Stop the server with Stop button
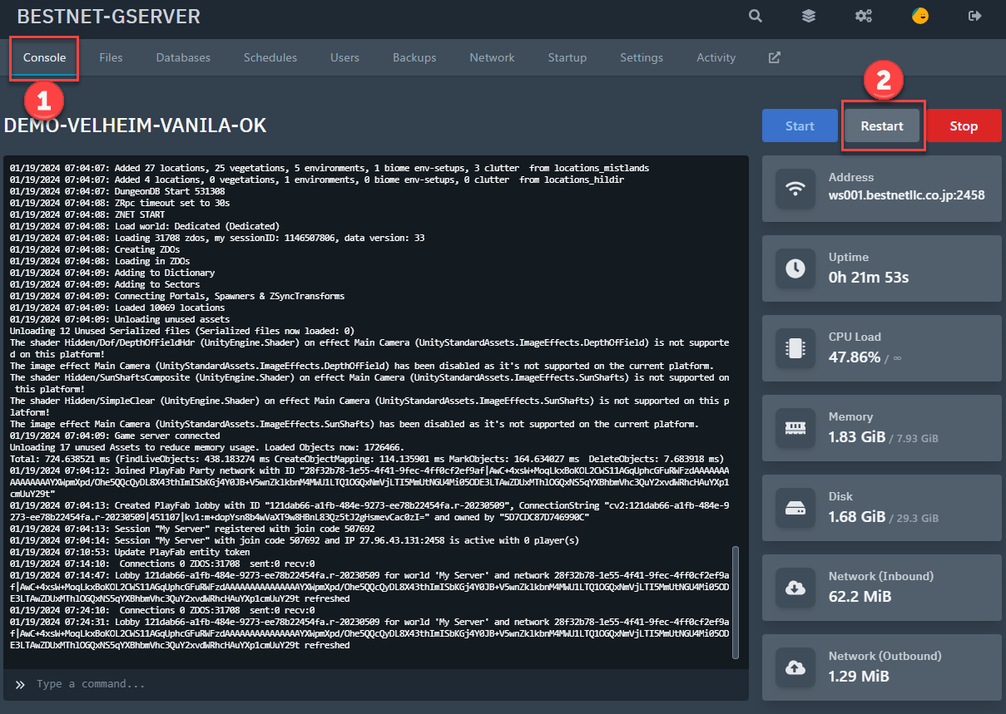Viewport: 1006px width, 714px height. pos(964,126)
